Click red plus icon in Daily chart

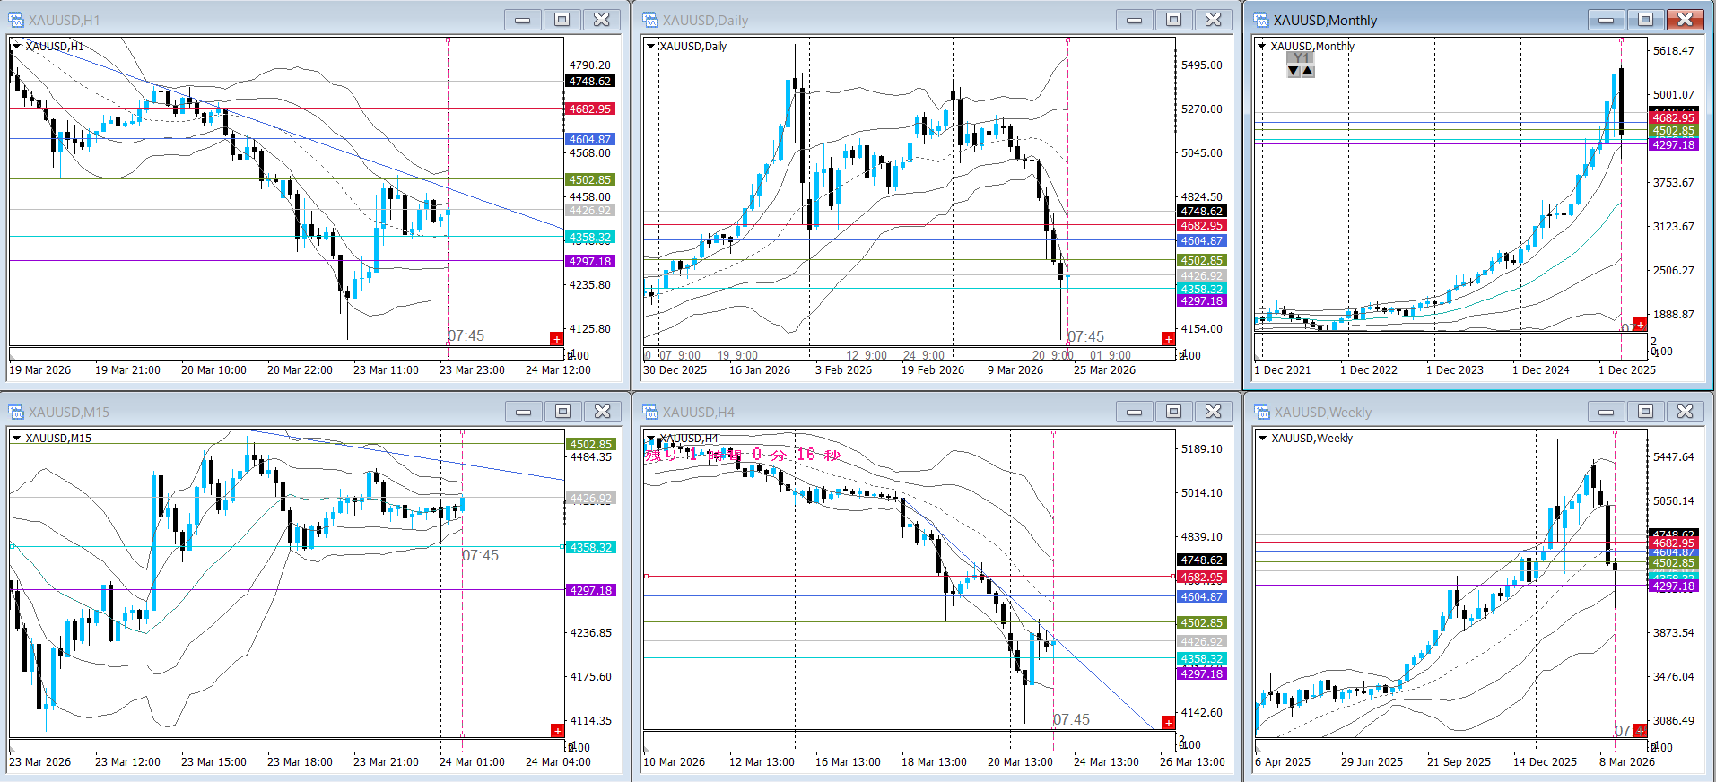pos(1168,339)
